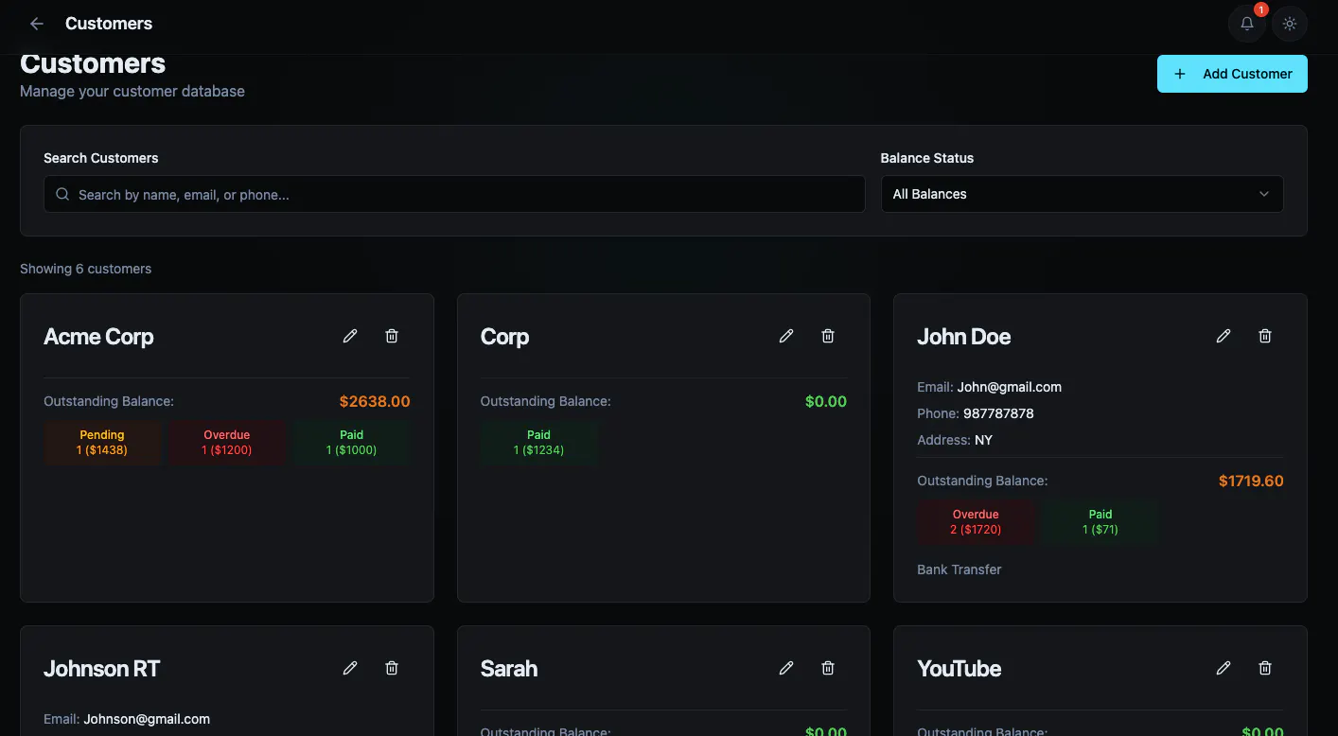This screenshot has height=736, width=1338.
Task: Edit the Johnson RT customer
Action: tap(350, 668)
